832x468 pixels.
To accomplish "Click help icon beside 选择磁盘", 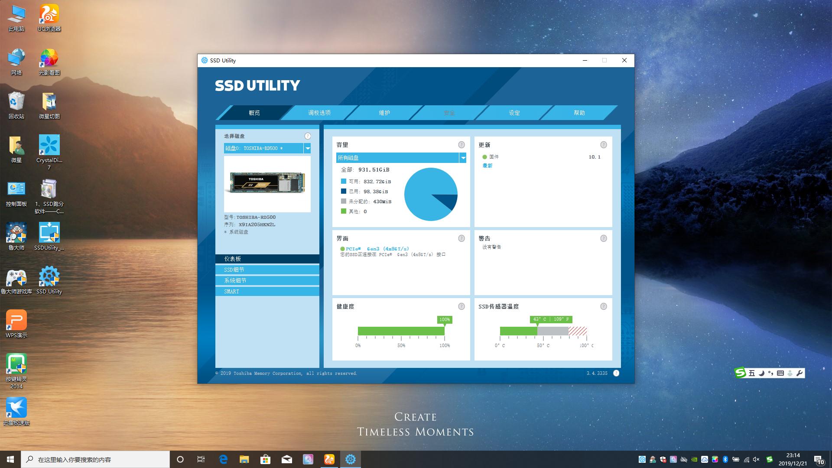I will click(x=308, y=136).
